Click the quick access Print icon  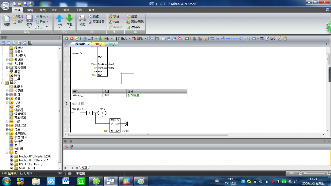pos(31,4)
